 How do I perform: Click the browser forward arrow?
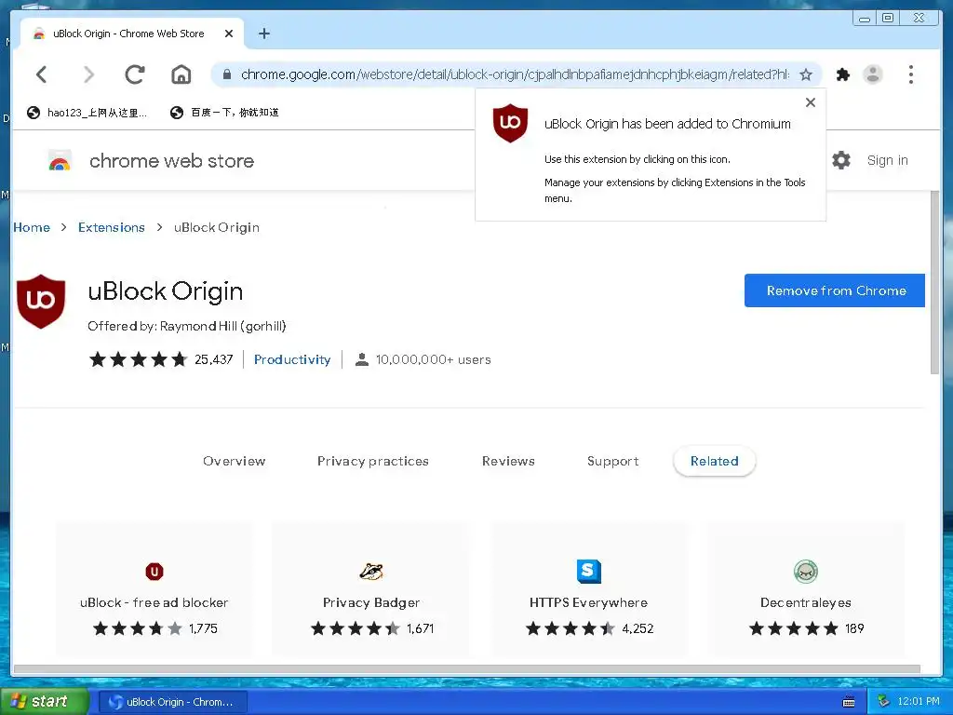click(x=88, y=74)
